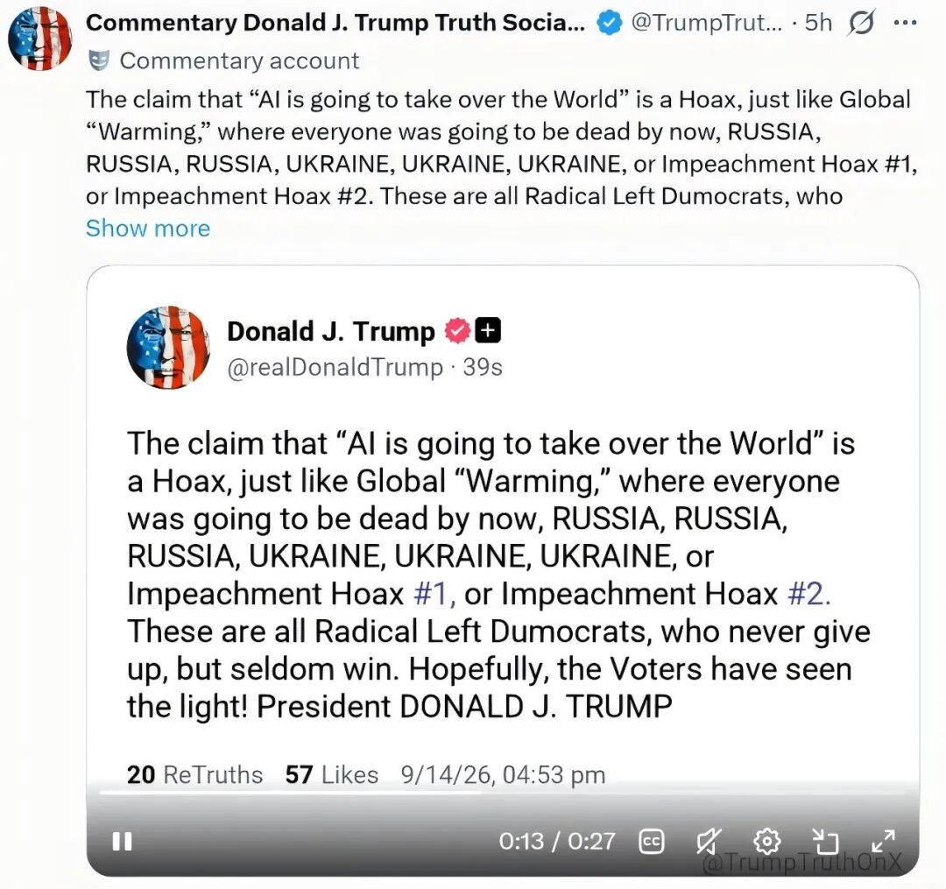This screenshot has height=889, width=946.
Task: Open the @TrumpTrut... handle link
Action: tap(707, 23)
